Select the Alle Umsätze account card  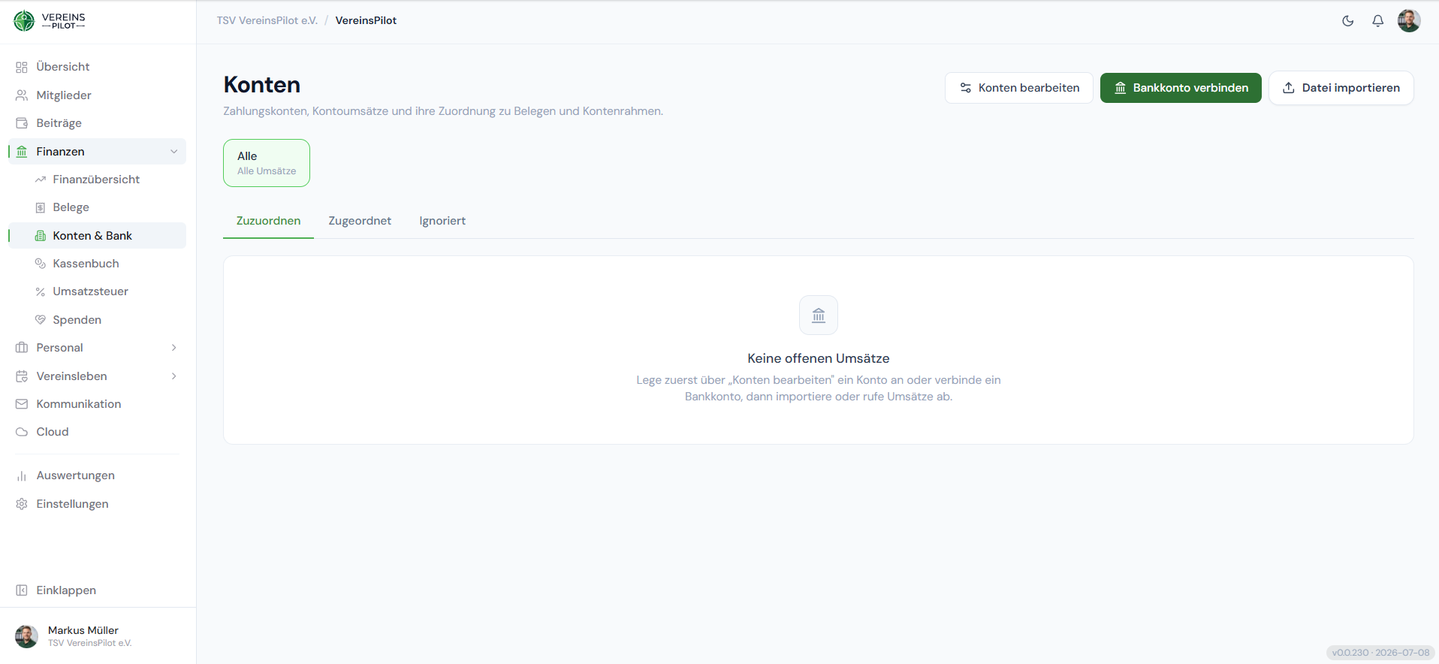point(267,163)
